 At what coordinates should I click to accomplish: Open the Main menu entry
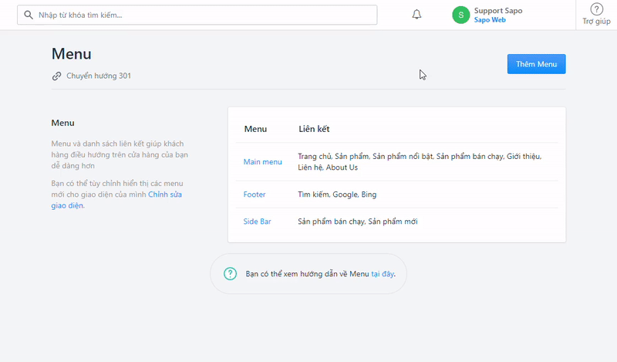(262, 162)
